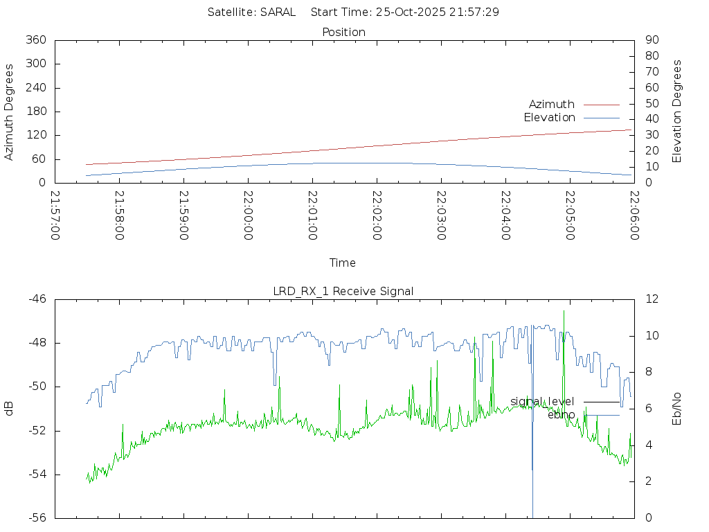Click the red Azimuth legend line sample

(601, 105)
